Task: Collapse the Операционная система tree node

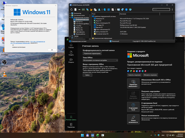Action: [x=70, y=18]
